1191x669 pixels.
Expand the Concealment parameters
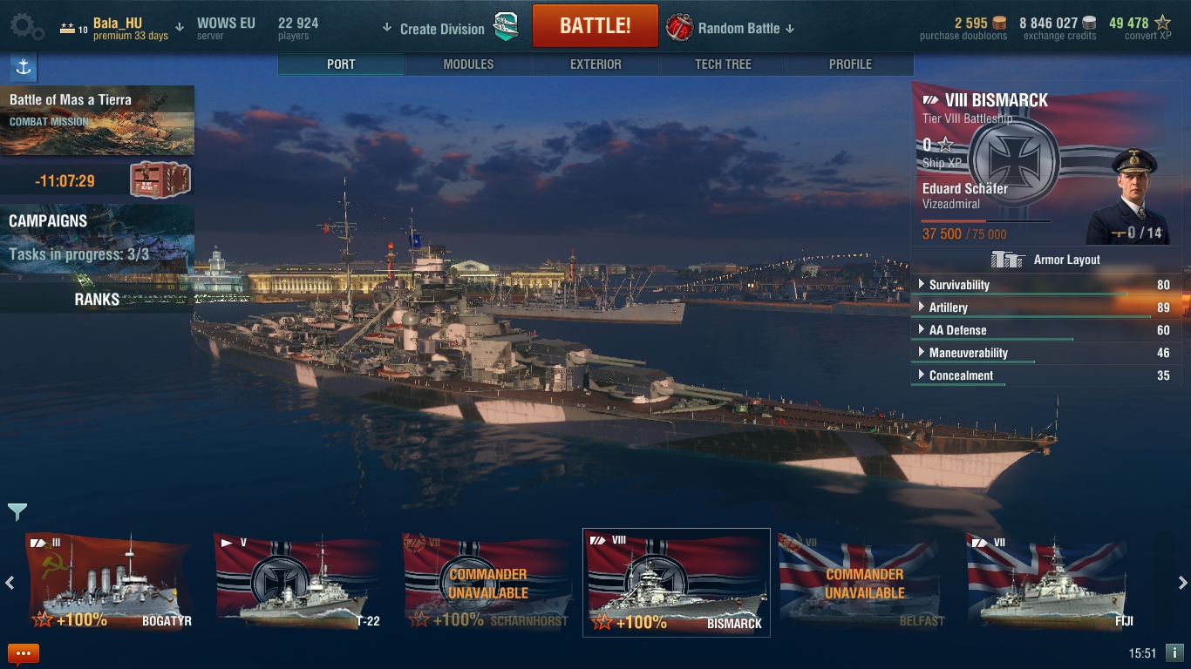pos(1045,375)
